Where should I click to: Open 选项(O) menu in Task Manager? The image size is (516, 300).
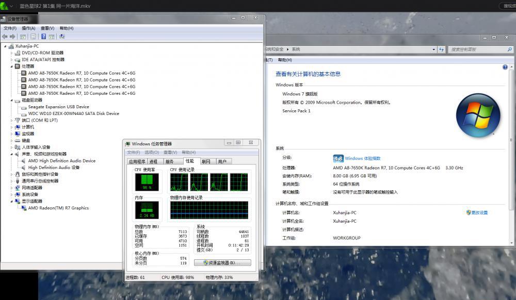151,153
